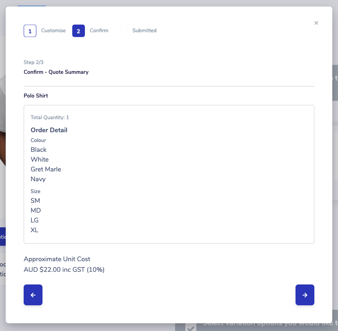This screenshot has width=338, height=331.
Task: Click the step 2 number box
Action: point(78,31)
